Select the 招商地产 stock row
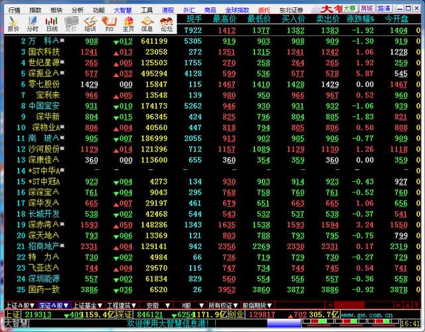 (x=43, y=246)
